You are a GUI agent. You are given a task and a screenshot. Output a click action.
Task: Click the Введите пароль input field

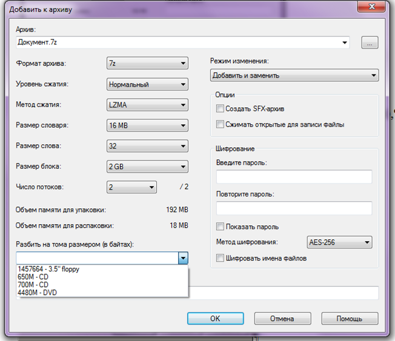[x=294, y=176]
